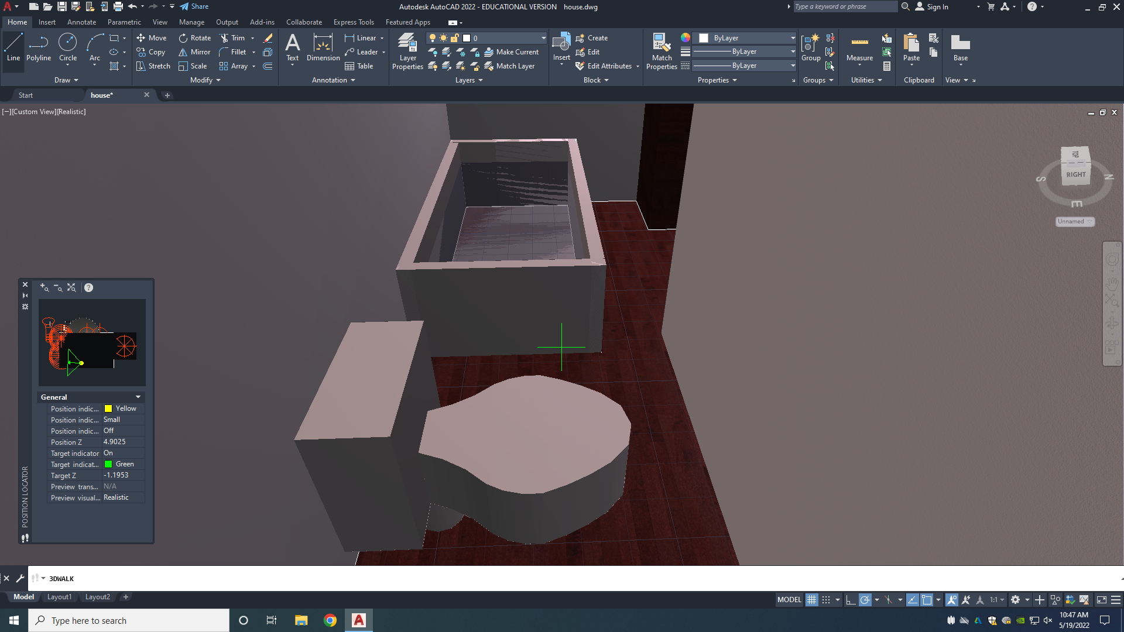The image size is (1124, 632).
Task: Open the layer dropdown list
Action: pos(487,38)
